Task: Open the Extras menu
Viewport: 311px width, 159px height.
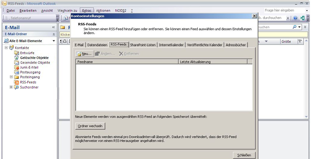Action: [87, 10]
